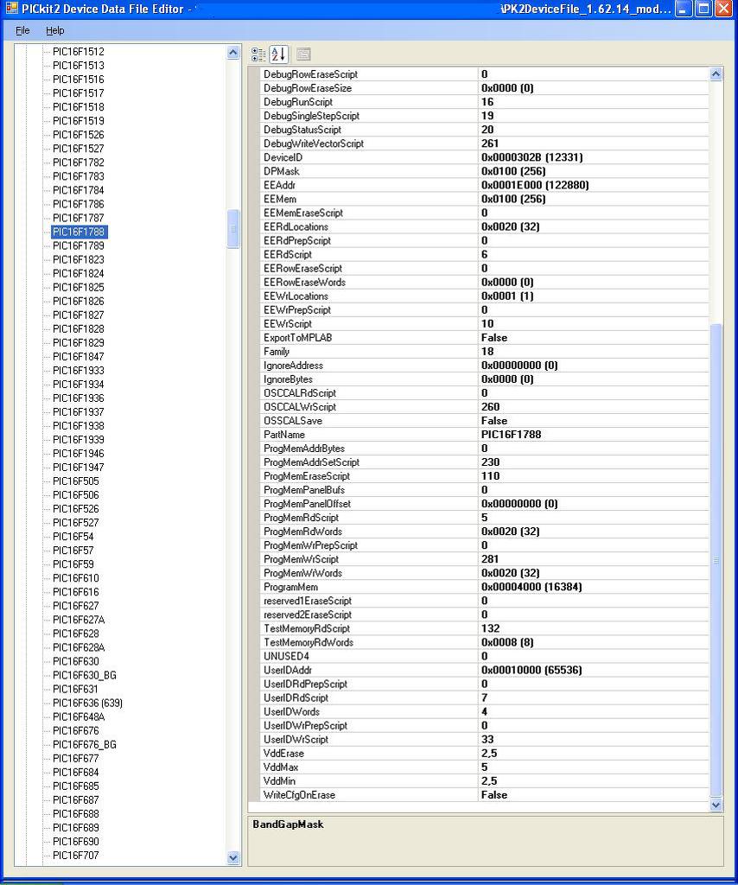
Task: Select the EERdScript property row
Action: tap(484, 255)
